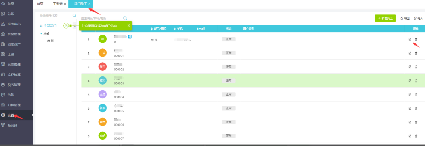Viewport: 425px width, 146px height.
Task: Click the 状态 column header
Action: click(229, 29)
